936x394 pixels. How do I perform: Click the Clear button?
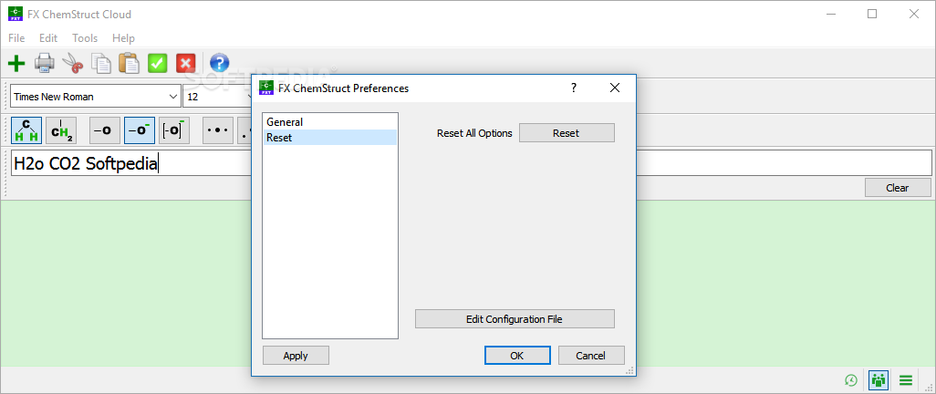[x=897, y=188]
